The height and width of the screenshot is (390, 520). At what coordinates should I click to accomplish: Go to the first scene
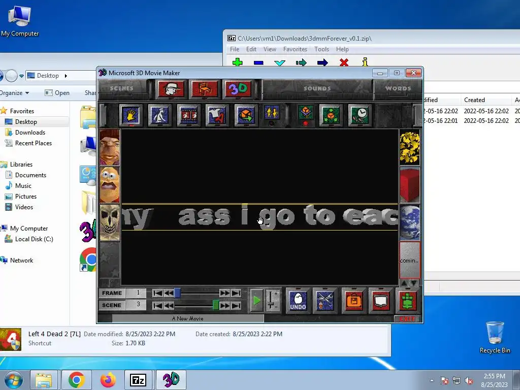click(157, 305)
